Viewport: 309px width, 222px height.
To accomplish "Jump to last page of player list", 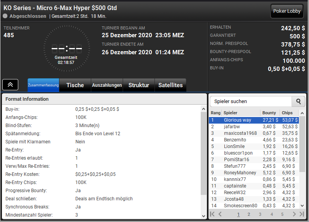I will [302, 214].
